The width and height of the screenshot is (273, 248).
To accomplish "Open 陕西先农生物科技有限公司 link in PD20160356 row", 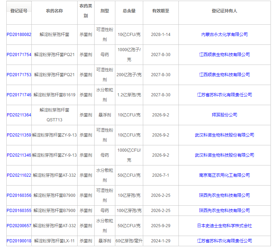I will pos(224,195).
